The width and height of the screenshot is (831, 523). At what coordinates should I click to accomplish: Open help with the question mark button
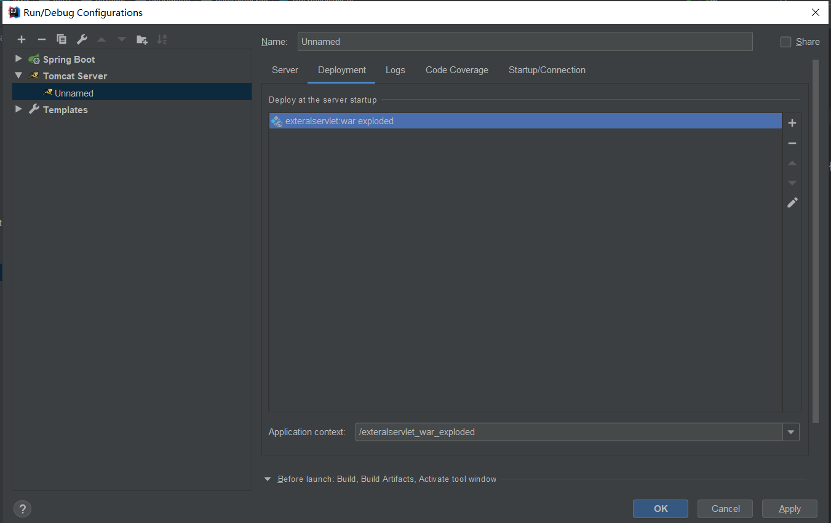click(x=22, y=509)
